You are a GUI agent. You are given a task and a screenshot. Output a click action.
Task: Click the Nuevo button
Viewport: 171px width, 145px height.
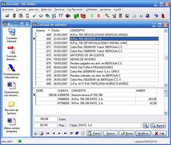(x=110, y=133)
